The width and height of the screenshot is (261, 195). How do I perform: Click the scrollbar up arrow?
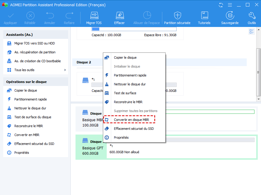259,30
